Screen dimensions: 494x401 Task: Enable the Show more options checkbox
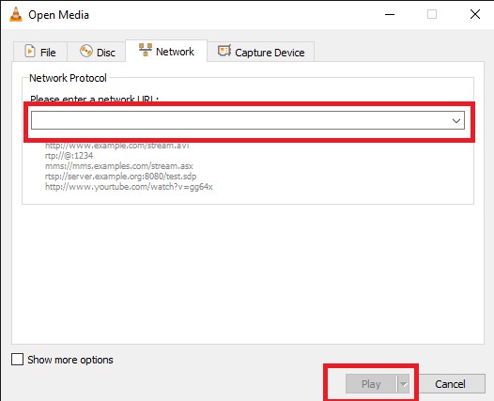tap(17, 359)
